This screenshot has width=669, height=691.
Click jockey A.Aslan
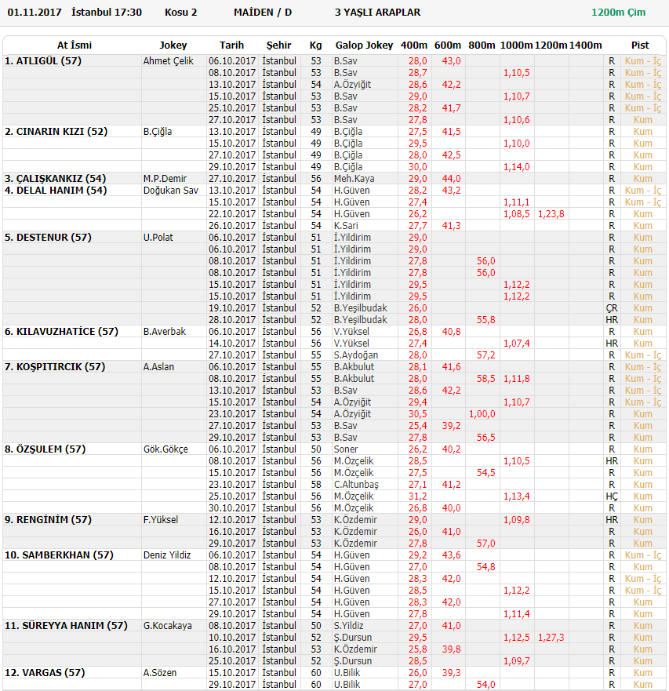click(x=158, y=366)
